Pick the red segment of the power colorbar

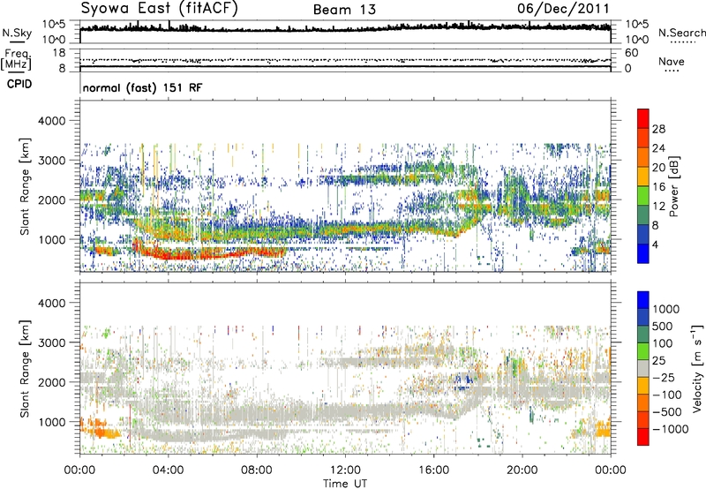tap(643, 118)
